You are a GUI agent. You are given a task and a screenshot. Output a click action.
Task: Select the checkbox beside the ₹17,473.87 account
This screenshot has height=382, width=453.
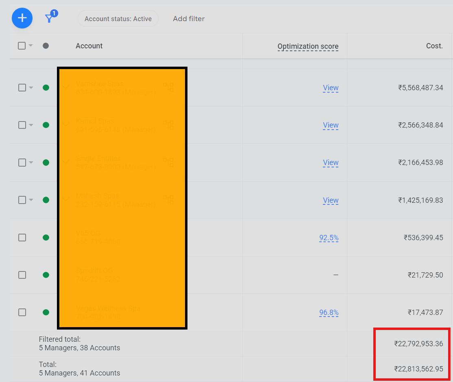pyautogui.click(x=22, y=312)
